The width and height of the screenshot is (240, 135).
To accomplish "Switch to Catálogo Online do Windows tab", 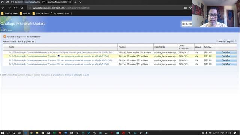I will 25,2.
